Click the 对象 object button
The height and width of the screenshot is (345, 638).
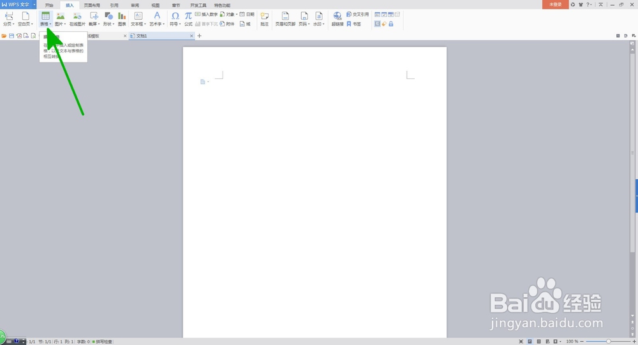pyautogui.click(x=228, y=14)
